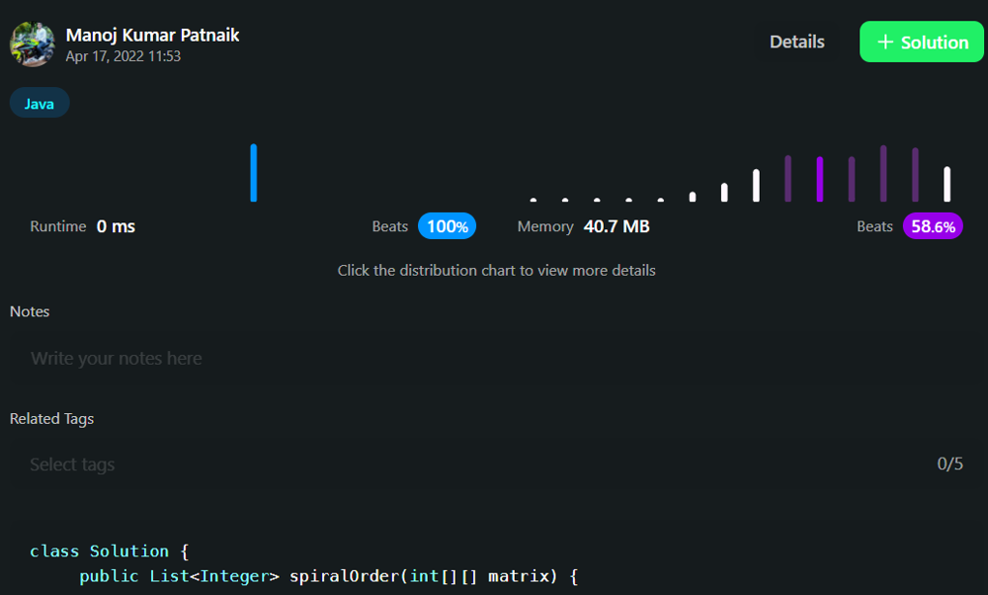Click the Memory 40.7 MB value

[x=617, y=226]
